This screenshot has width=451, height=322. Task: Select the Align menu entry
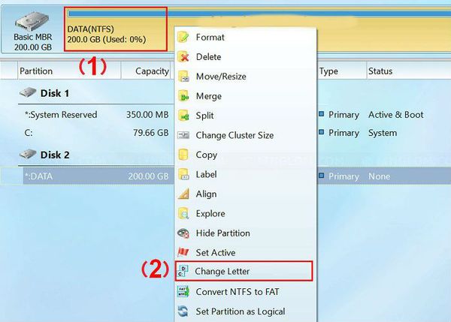pos(206,194)
